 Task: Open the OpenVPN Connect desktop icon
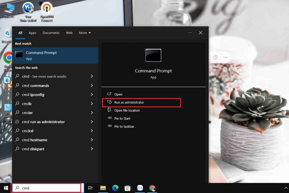[x=47, y=12]
